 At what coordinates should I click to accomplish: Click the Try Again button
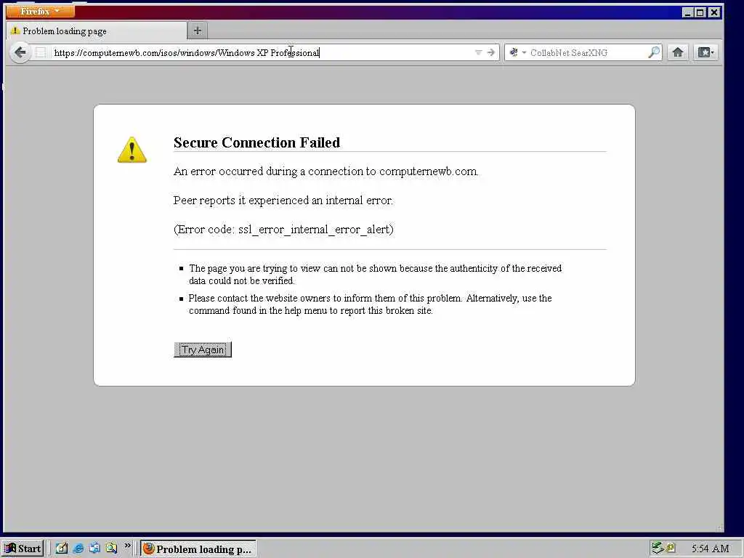203,349
